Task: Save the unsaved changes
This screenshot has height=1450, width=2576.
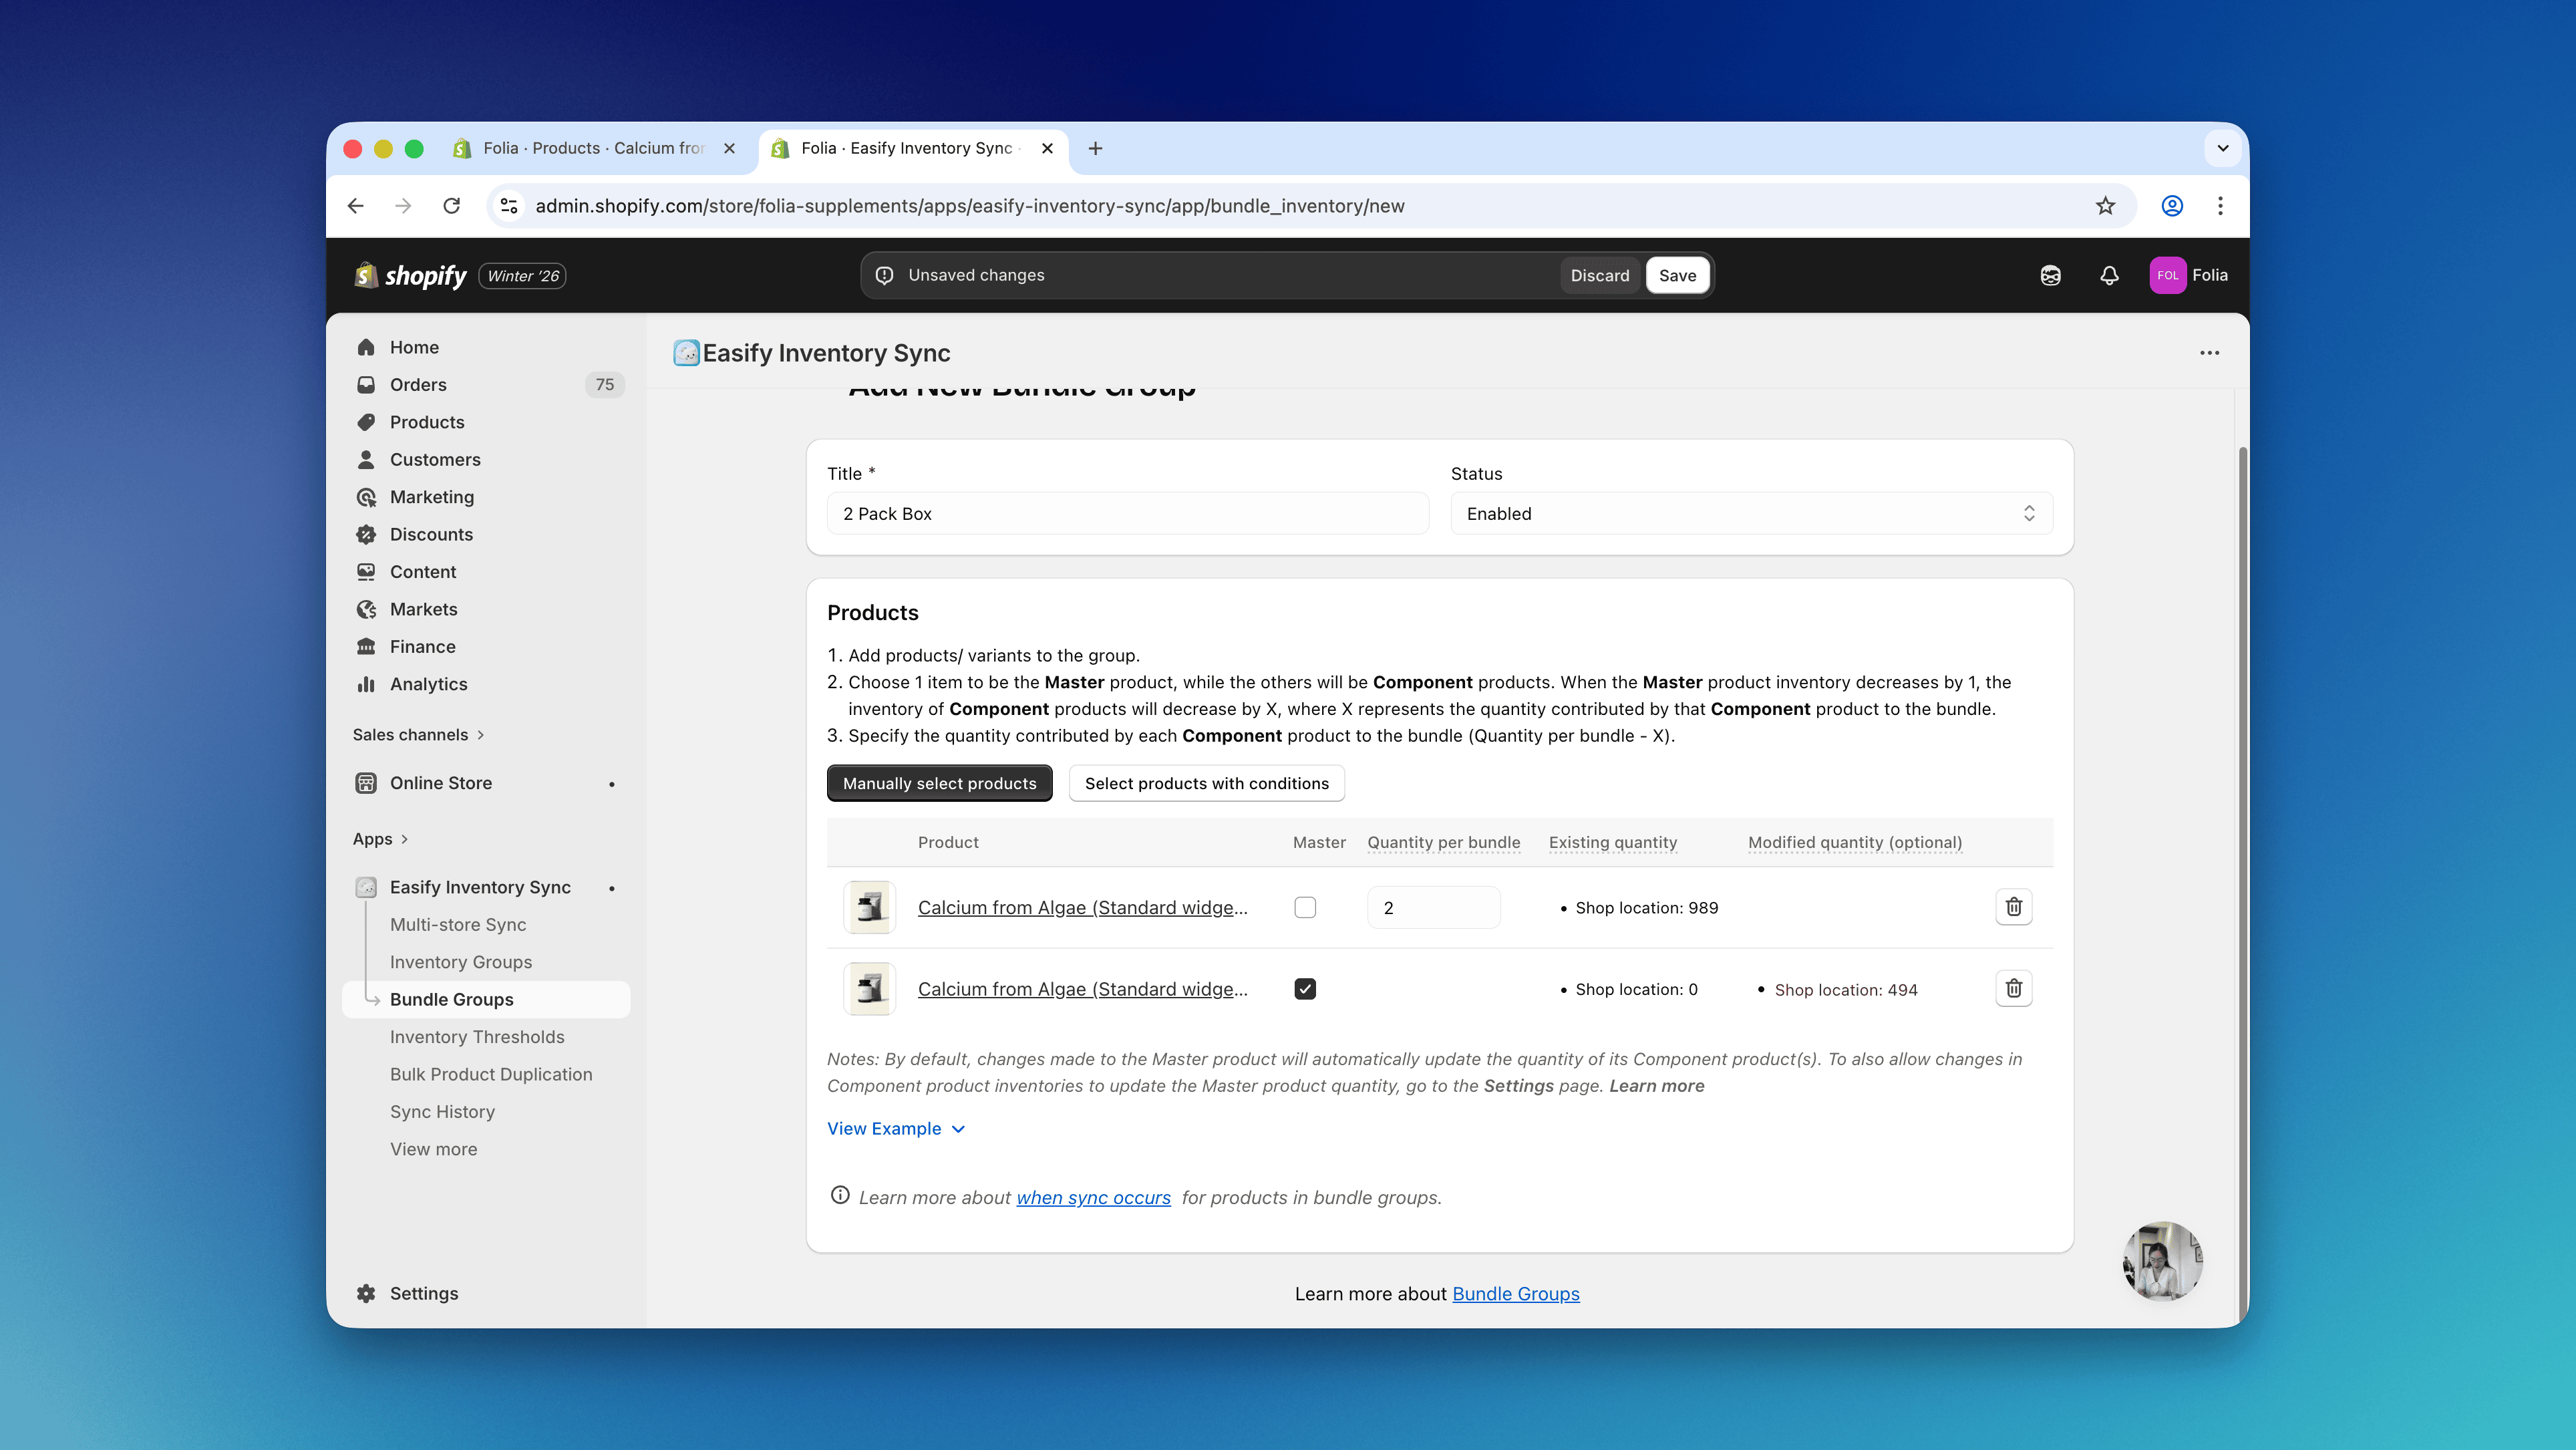Action: tap(1677, 275)
